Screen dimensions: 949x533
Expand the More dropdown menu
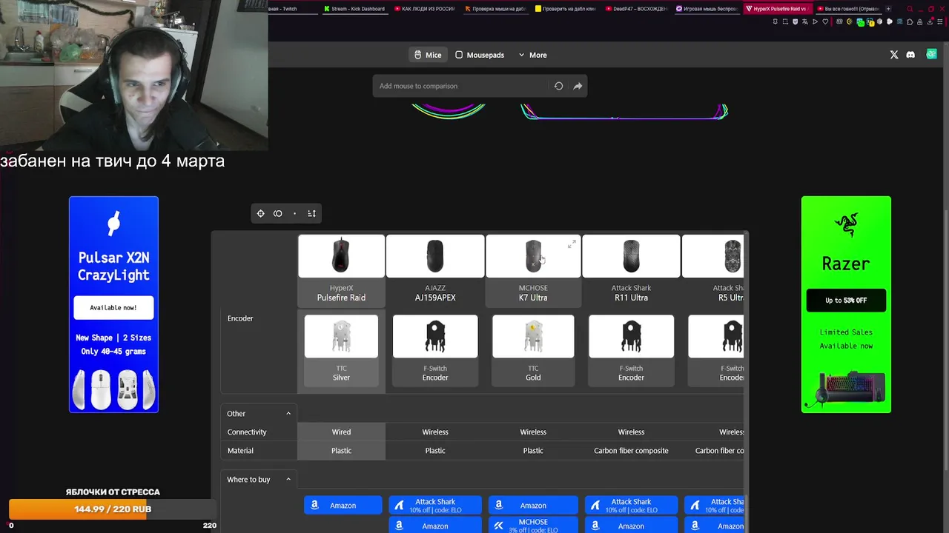(x=532, y=55)
